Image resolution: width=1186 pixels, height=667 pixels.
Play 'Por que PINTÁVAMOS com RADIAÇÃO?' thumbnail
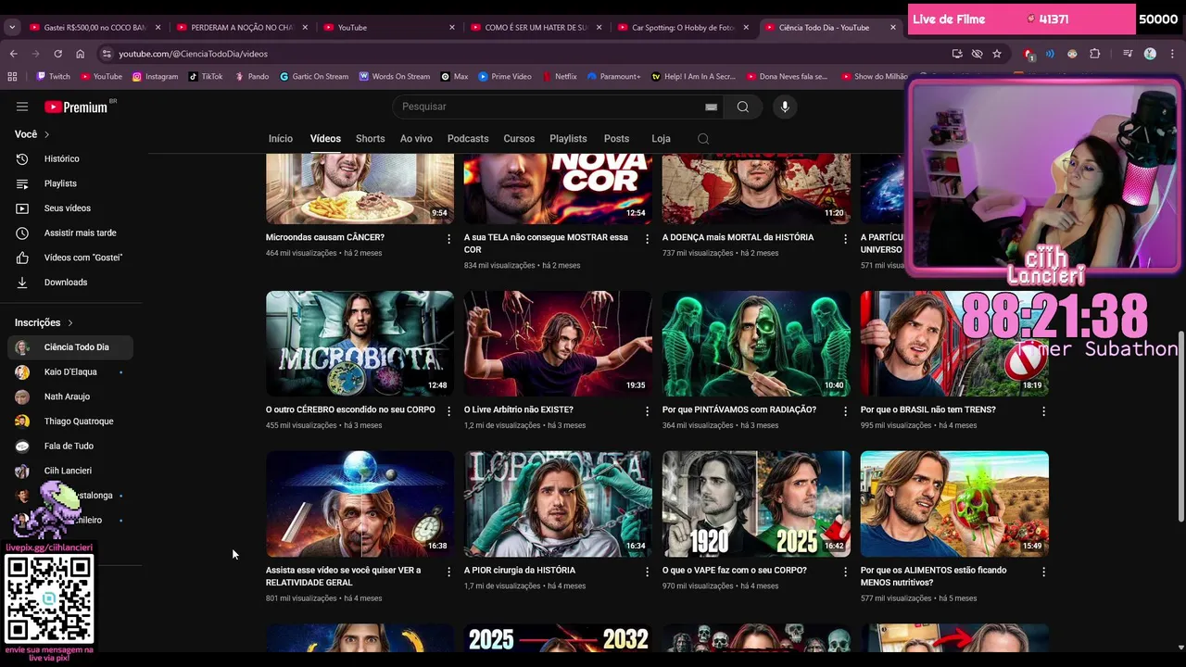coord(756,344)
